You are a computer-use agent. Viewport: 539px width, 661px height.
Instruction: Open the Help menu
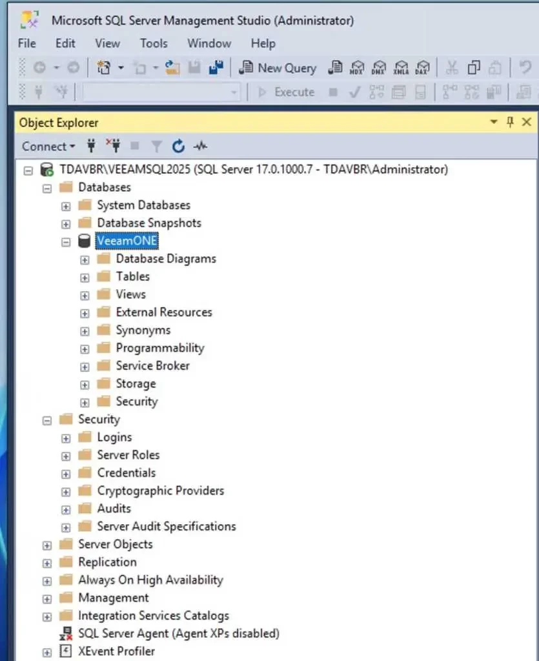[x=263, y=43]
